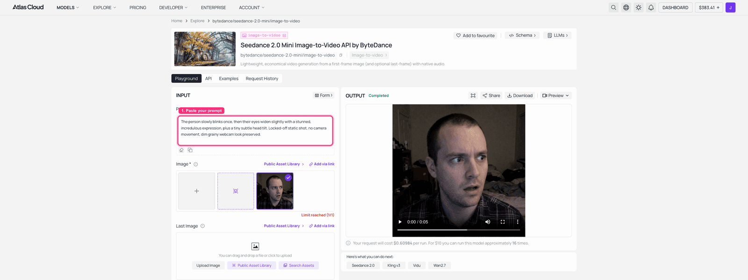Viewport: 748px width, 280px height.
Task: Select the Kling v3 suggestion chip
Action: click(x=394, y=266)
